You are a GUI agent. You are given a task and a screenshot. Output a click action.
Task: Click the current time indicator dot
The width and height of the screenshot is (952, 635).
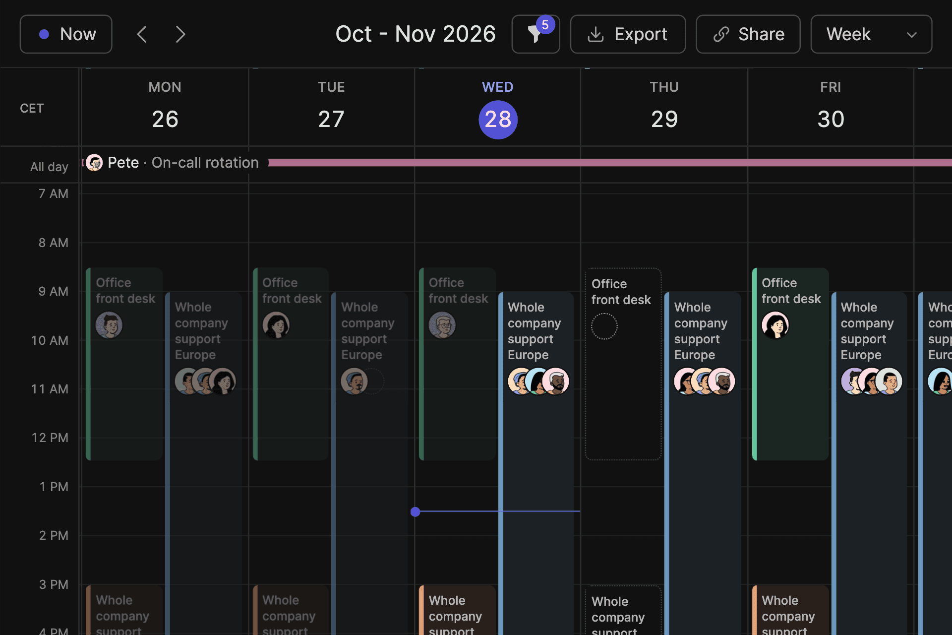click(x=416, y=511)
